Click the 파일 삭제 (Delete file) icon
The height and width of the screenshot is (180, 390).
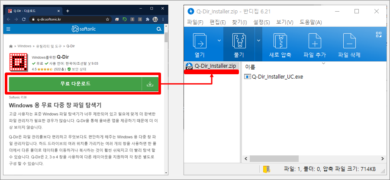(x=349, y=41)
